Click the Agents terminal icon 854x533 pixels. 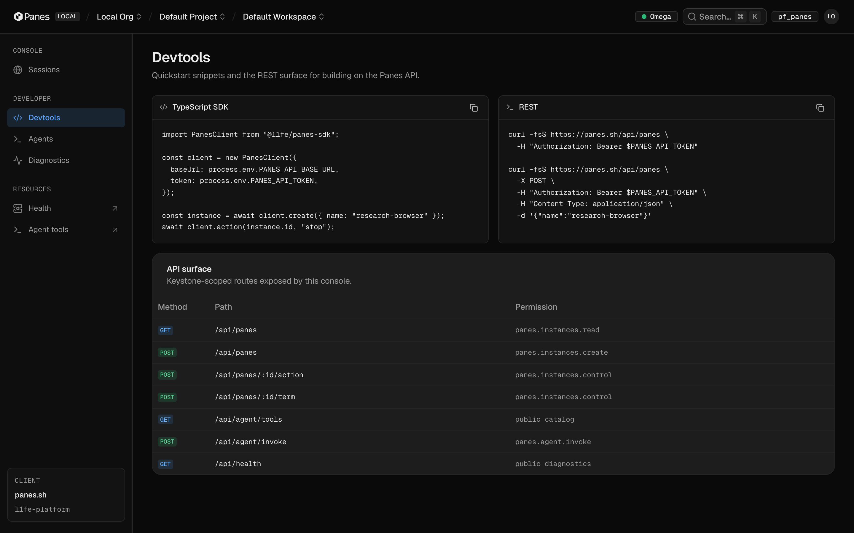18,139
